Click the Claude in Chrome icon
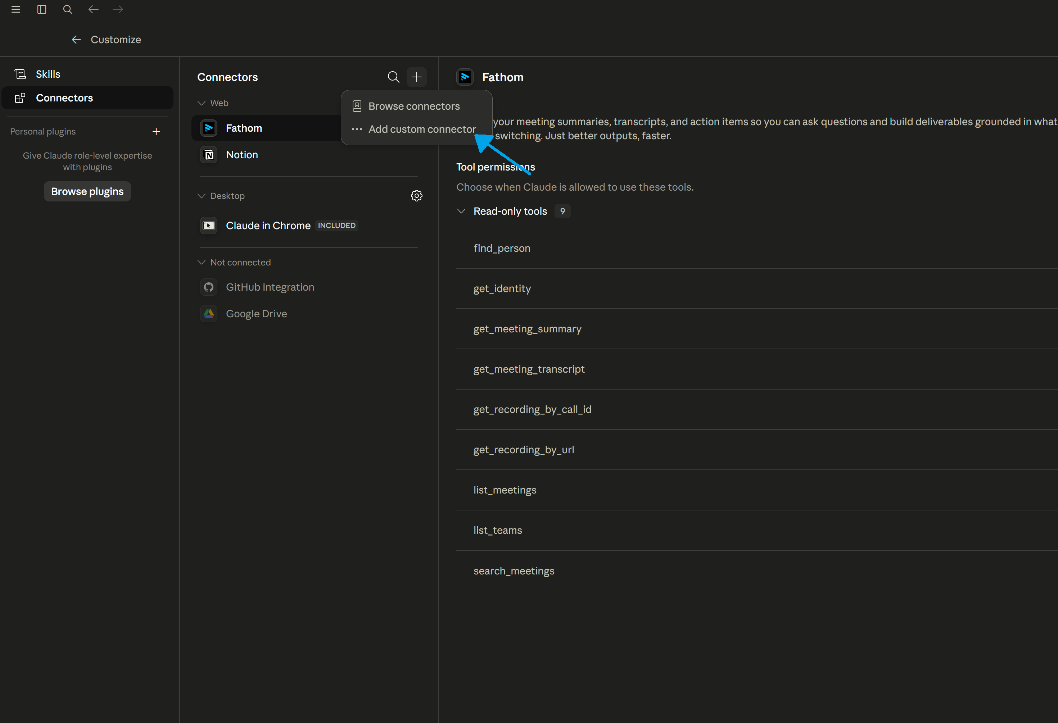Viewport: 1058px width, 723px height. click(x=209, y=226)
